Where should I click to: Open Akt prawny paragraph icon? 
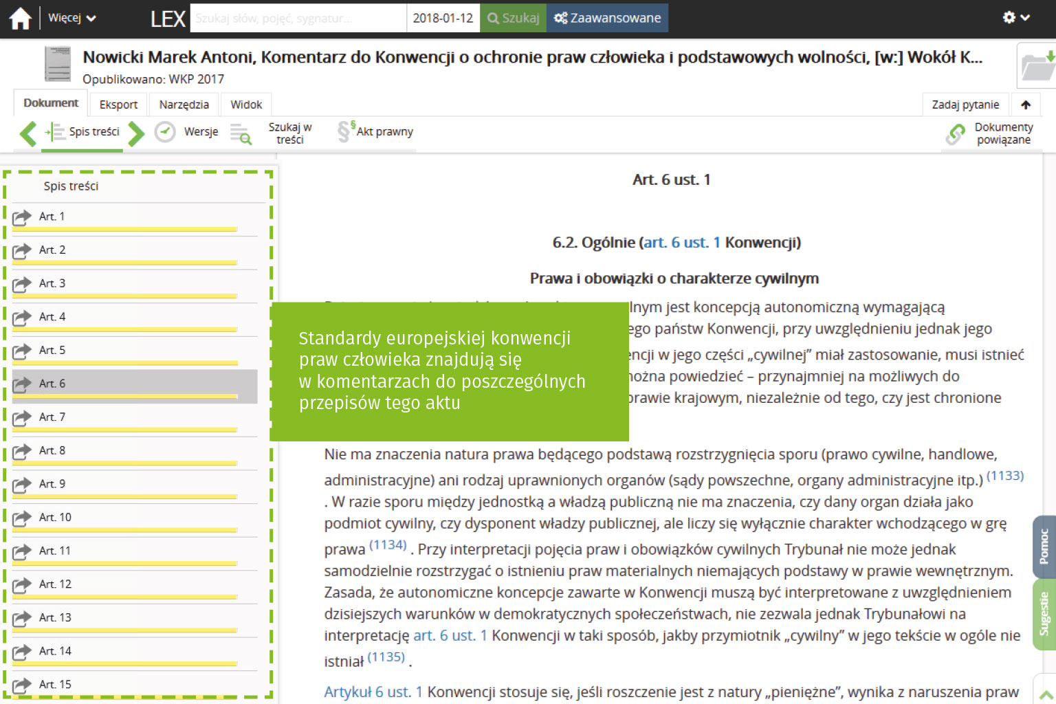pyautogui.click(x=344, y=131)
